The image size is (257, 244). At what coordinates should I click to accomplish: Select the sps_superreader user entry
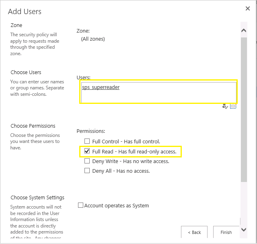pyautogui.click(x=101, y=87)
